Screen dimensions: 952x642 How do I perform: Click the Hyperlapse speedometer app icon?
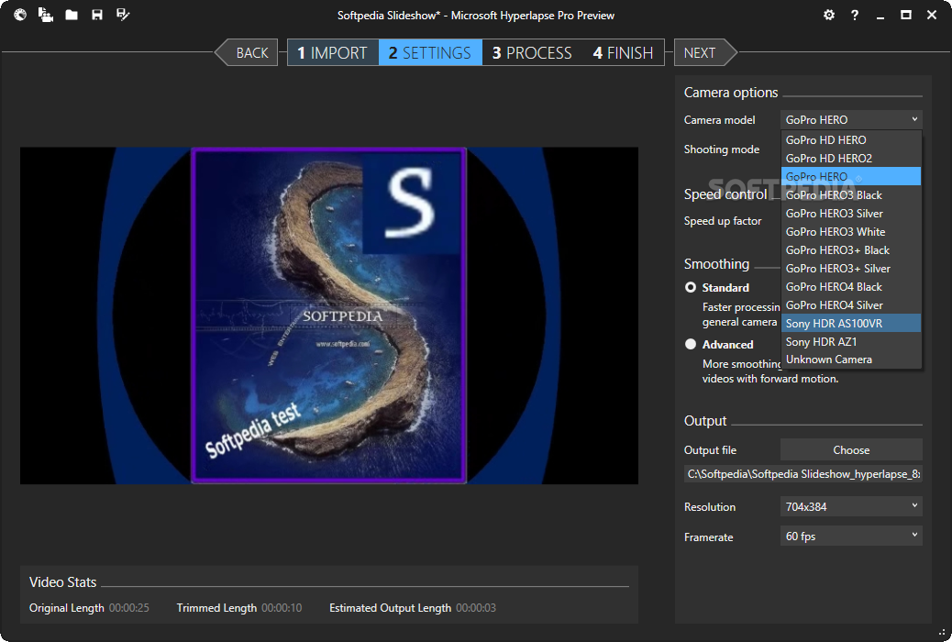point(20,15)
